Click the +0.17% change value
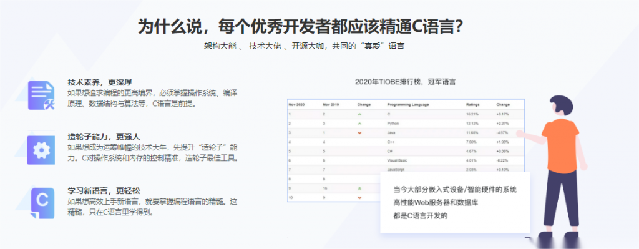This screenshot has height=249, width=639. (502, 114)
